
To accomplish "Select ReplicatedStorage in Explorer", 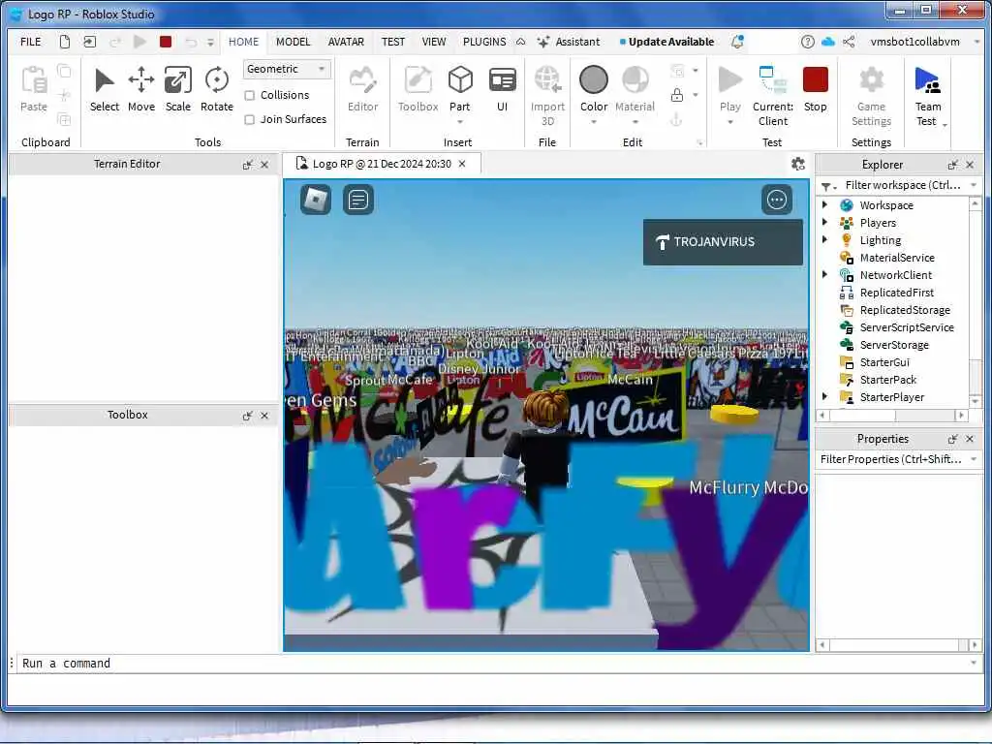I will pos(904,310).
